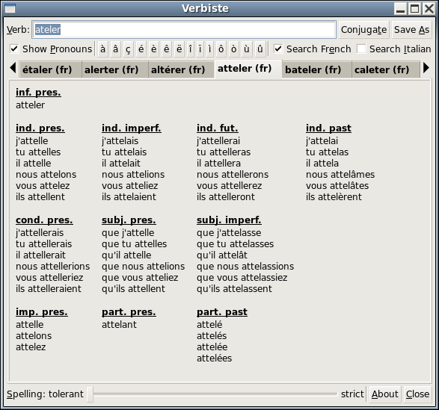Insert the à accented character
The width and height of the screenshot is (439, 410).
pos(102,49)
